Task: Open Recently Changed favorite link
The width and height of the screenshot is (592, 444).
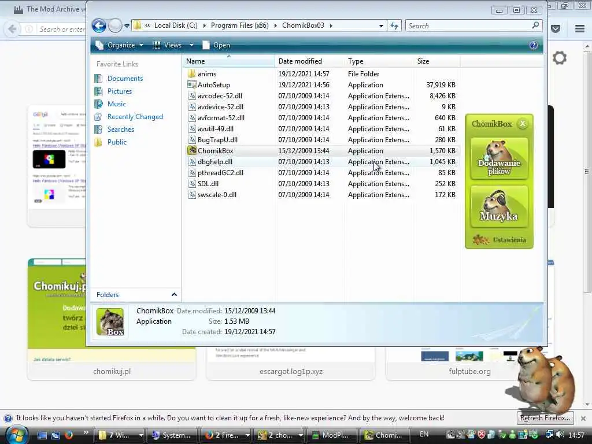Action: tap(135, 117)
